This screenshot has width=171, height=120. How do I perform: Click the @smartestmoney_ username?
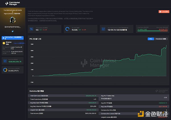[13, 26]
